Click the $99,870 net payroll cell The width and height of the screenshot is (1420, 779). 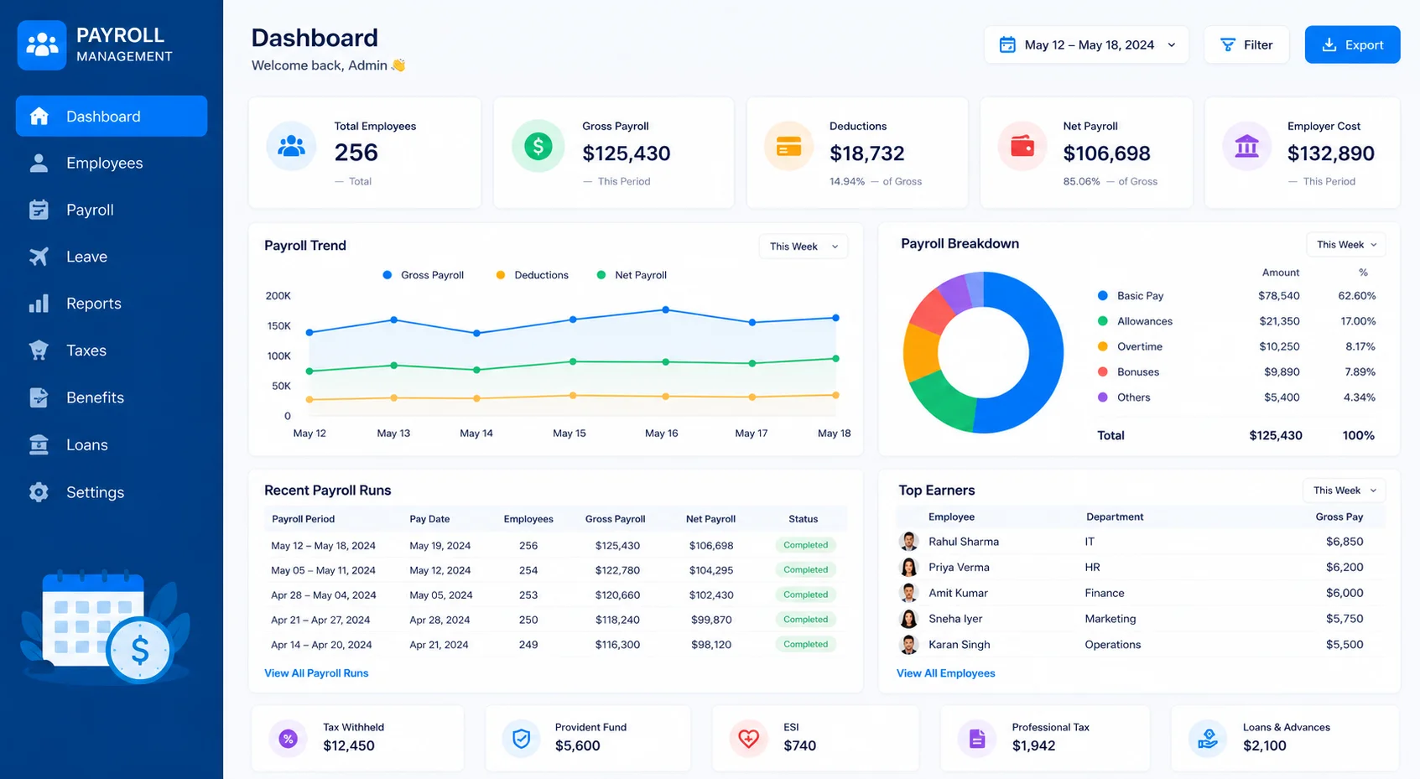point(711,621)
